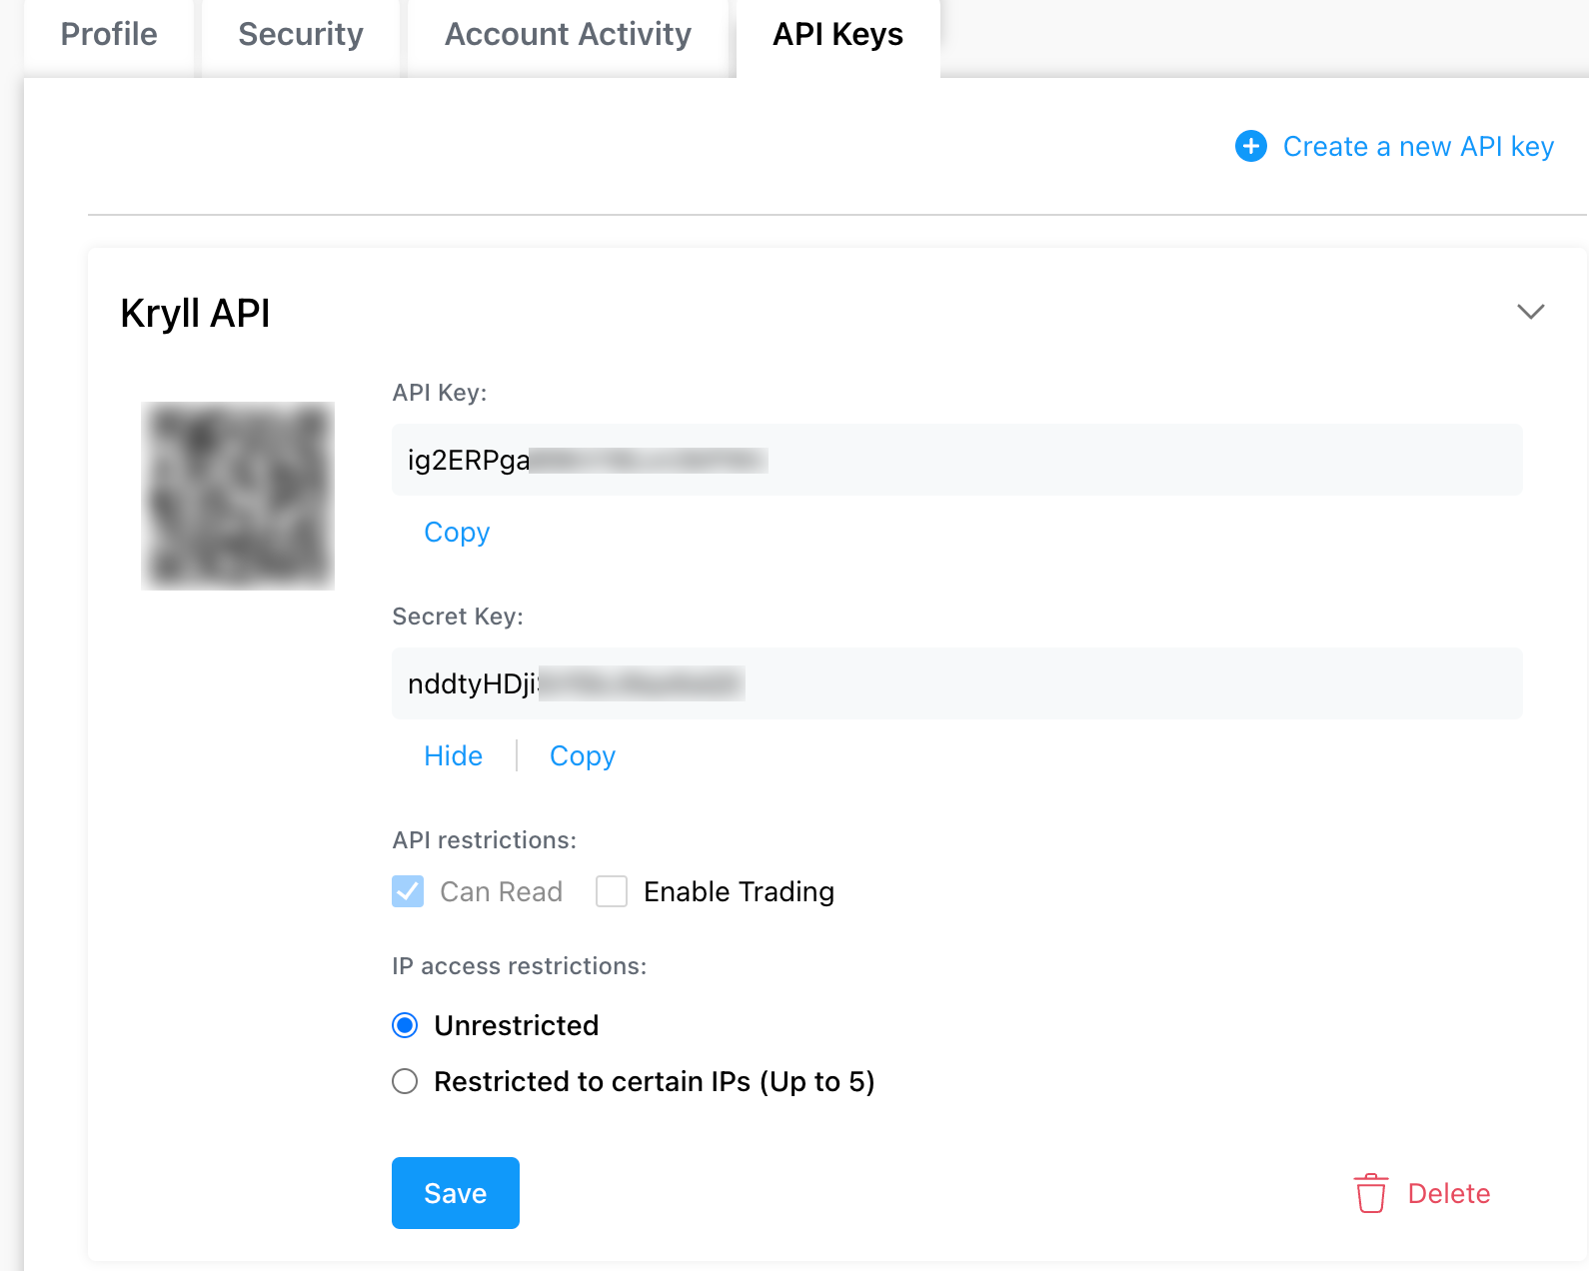
Task: Click the Delete link text
Action: tap(1448, 1193)
